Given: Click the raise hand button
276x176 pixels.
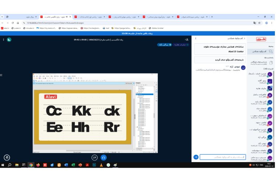Looking at the screenshot, I should 7,157.
